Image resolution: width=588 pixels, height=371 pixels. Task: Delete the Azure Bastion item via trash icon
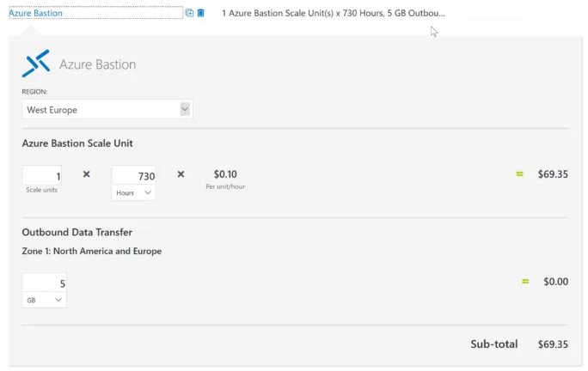pos(200,13)
